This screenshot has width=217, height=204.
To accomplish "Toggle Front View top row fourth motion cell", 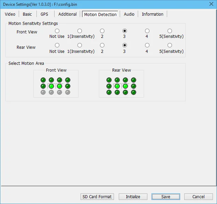I will click(68, 80).
